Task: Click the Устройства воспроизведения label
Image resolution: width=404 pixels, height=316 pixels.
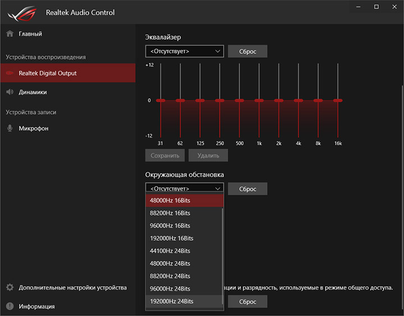Action: (45, 57)
